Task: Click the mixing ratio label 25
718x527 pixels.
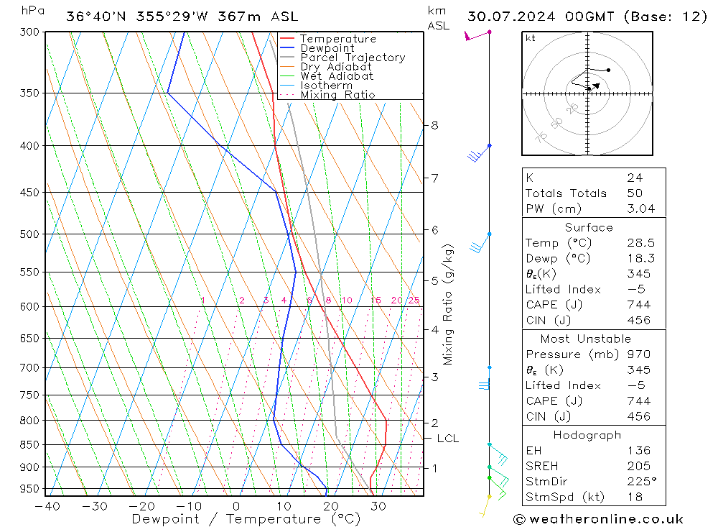Action: coord(414,301)
